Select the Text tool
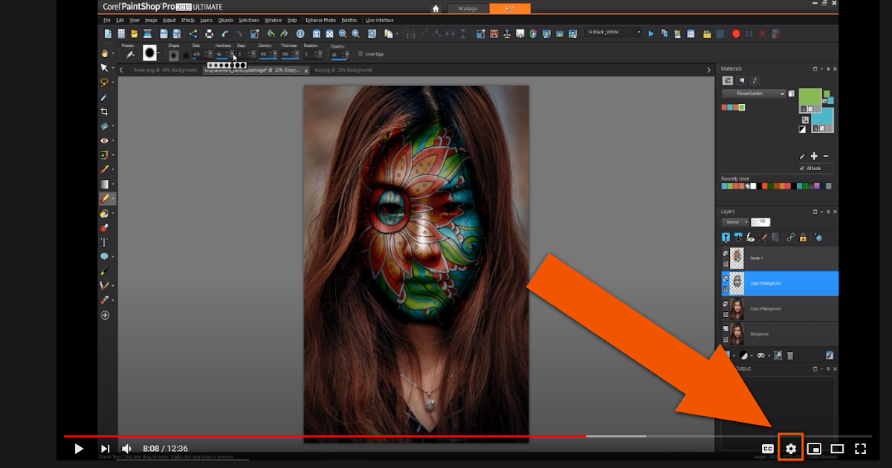The height and width of the screenshot is (468, 892). [x=105, y=242]
